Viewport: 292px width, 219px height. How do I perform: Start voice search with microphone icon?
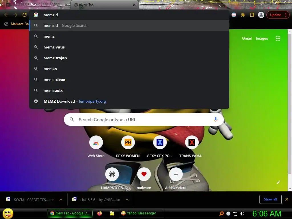coord(216,119)
